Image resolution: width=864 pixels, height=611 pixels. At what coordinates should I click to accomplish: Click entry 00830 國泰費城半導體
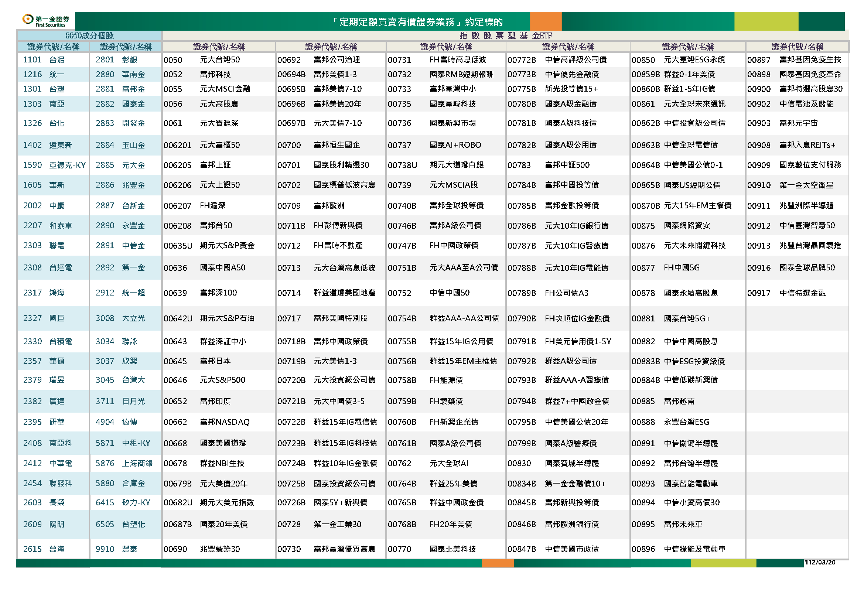553,464
